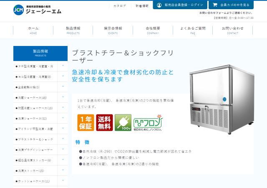Screen dimensions: 267x188
Task: Expand タテ型冷凍庫 category chevron
Action: [x=63, y=66]
